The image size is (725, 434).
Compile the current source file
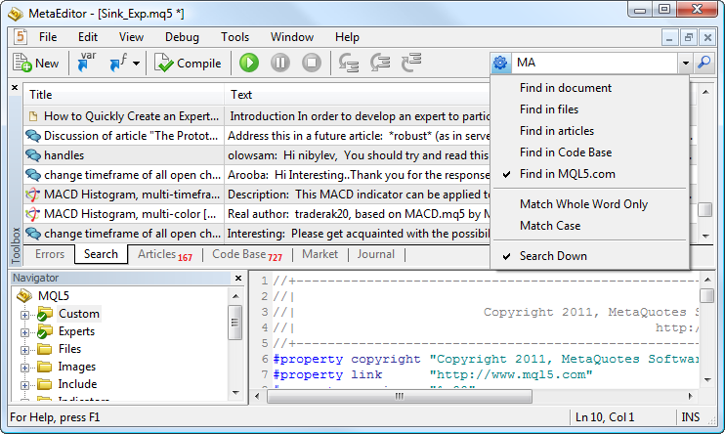(x=188, y=63)
